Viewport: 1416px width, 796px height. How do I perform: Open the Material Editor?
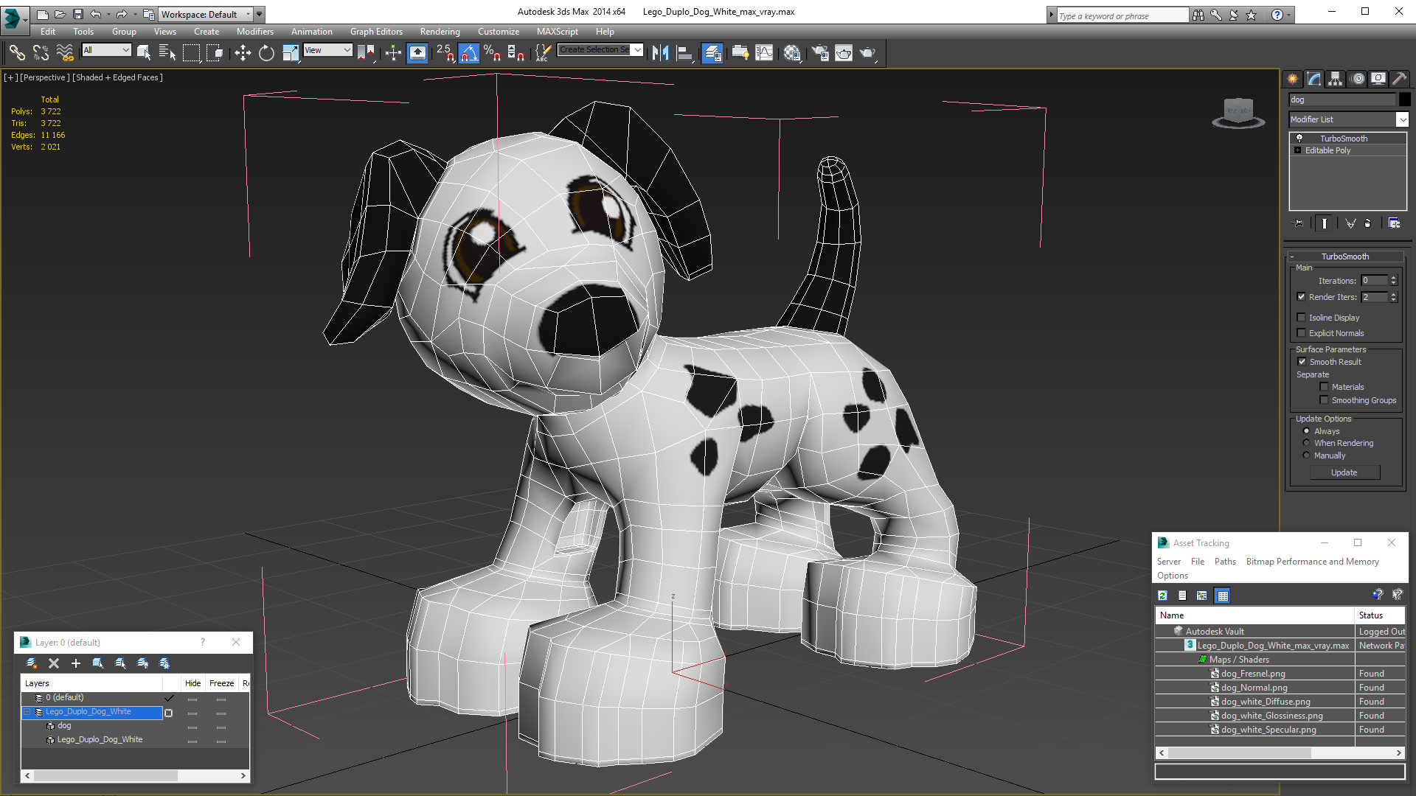pyautogui.click(x=792, y=53)
